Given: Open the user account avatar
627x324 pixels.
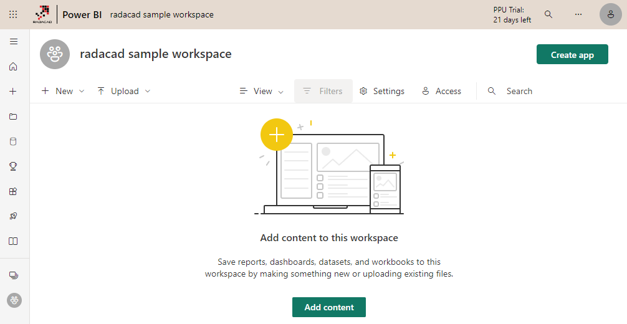Looking at the screenshot, I should [x=610, y=14].
